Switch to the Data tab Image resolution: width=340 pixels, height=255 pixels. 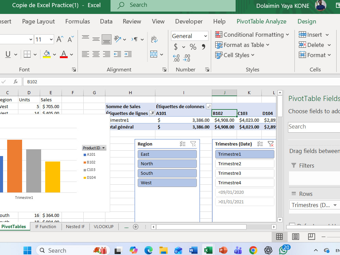(x=106, y=21)
